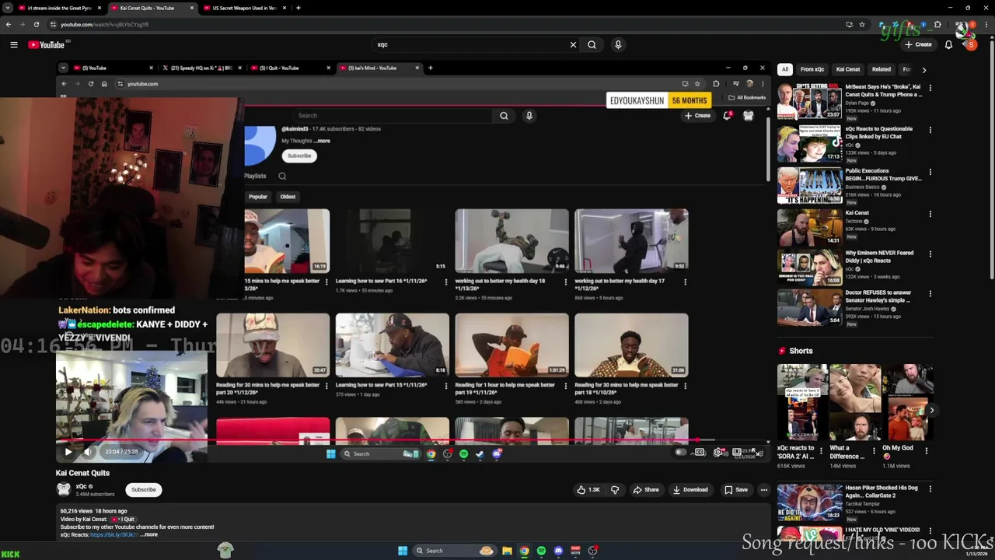995x560 pixels.
Task: Click the YouTube search field containing xqc
Action: (x=470, y=44)
